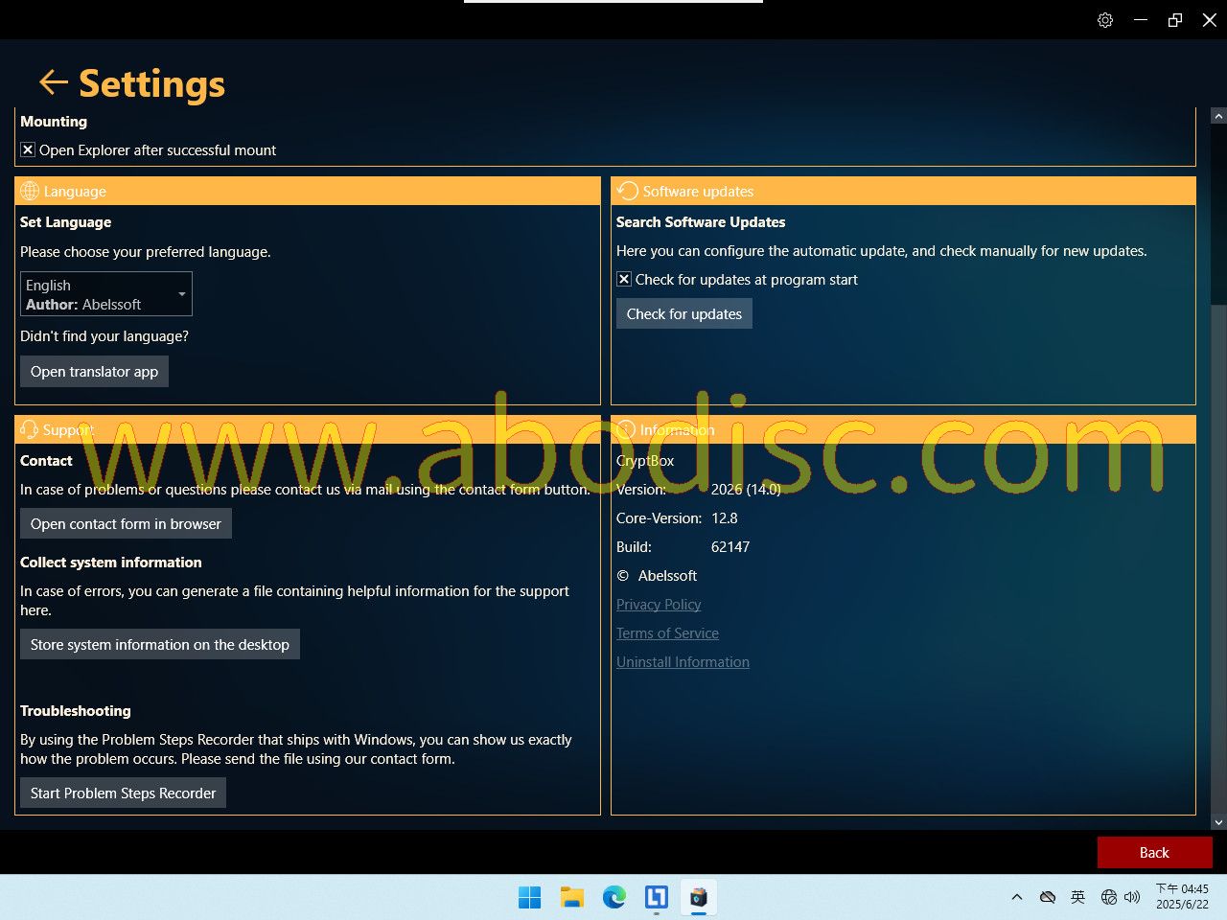Click the cloud sync tray icon
This screenshot has width=1227, height=920.
pyautogui.click(x=1048, y=897)
